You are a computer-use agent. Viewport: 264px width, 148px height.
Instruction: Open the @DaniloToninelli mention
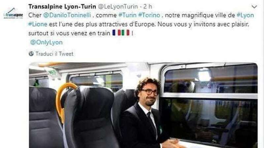(x=67, y=15)
